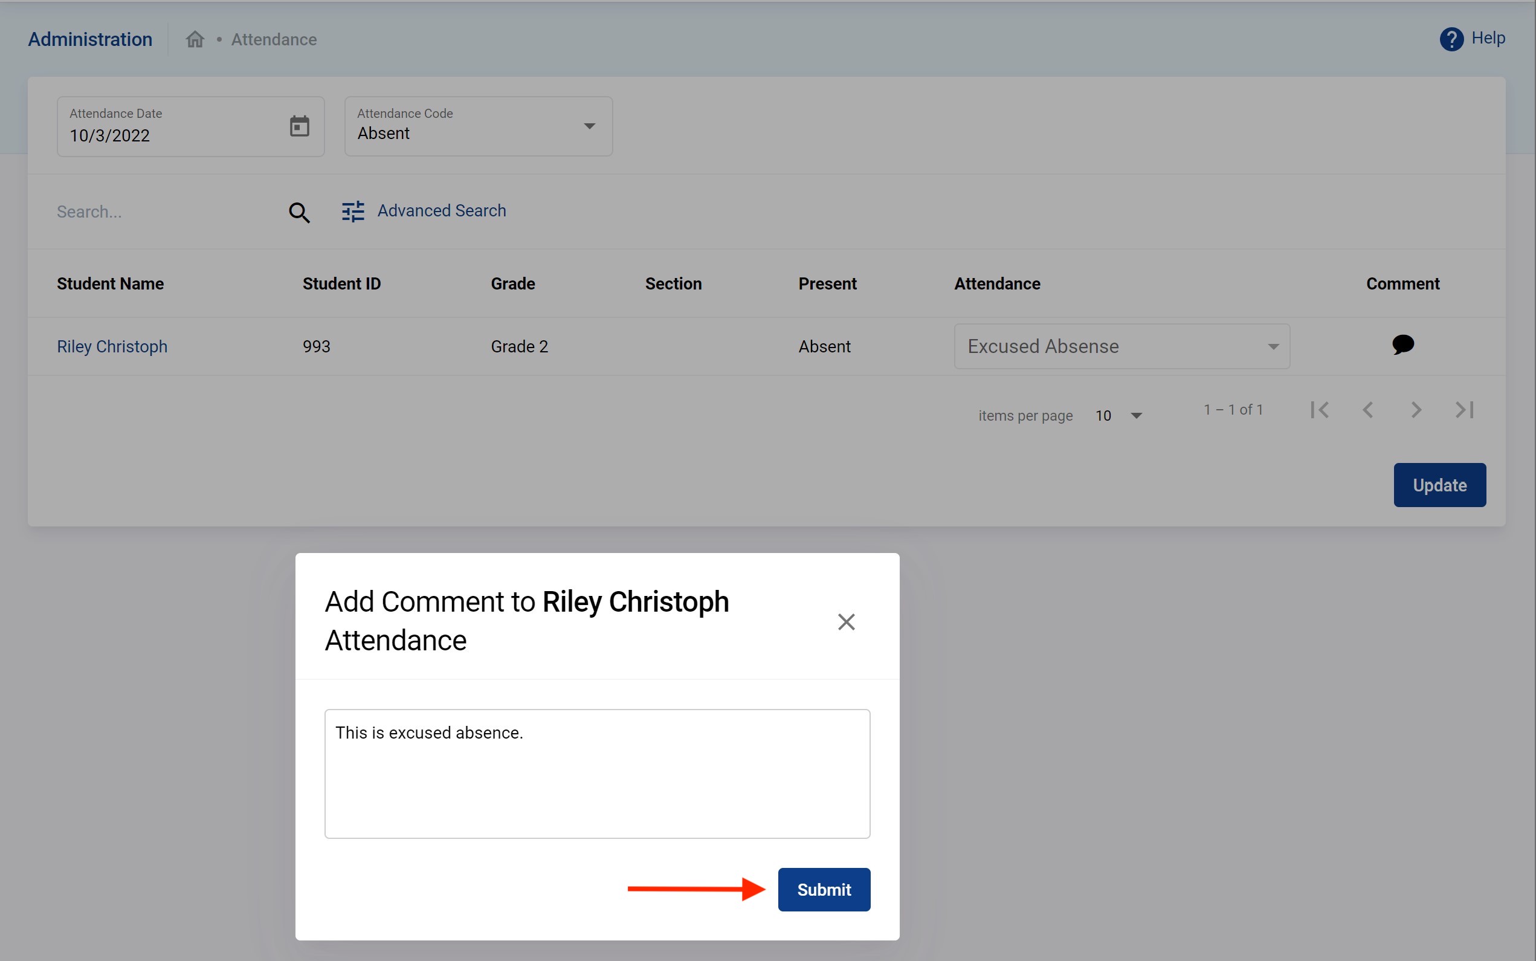Open comment bubble for Riley Christoph
The width and height of the screenshot is (1536, 961).
pos(1402,345)
